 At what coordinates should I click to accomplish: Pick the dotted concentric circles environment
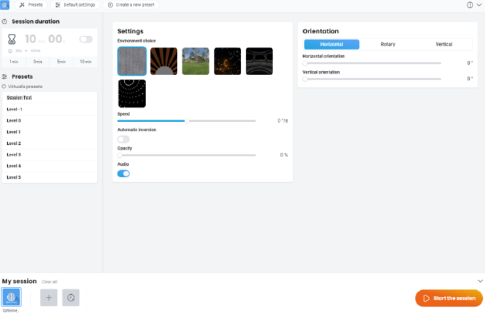tap(131, 93)
